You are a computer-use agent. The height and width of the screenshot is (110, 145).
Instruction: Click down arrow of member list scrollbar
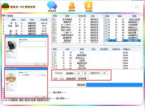tap(142, 68)
